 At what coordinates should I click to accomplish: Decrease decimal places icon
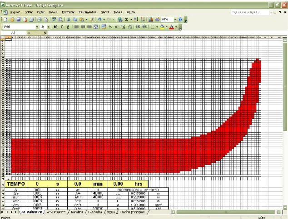point(130,27)
